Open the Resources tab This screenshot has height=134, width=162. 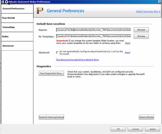pyautogui.click(x=17, y=46)
